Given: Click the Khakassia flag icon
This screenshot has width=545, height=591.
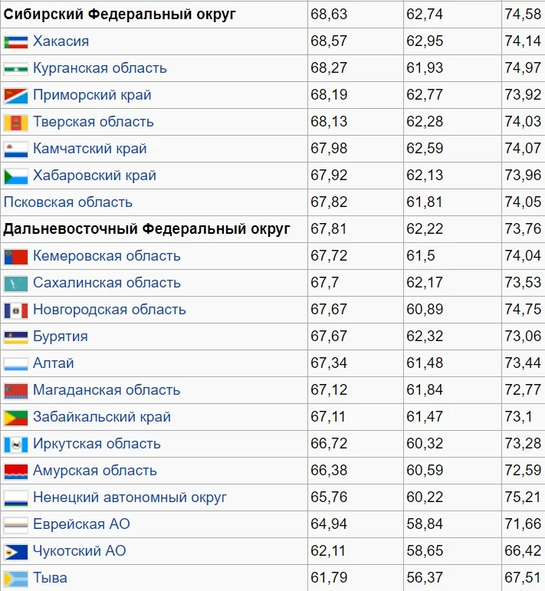Looking at the screenshot, I should 16,42.
